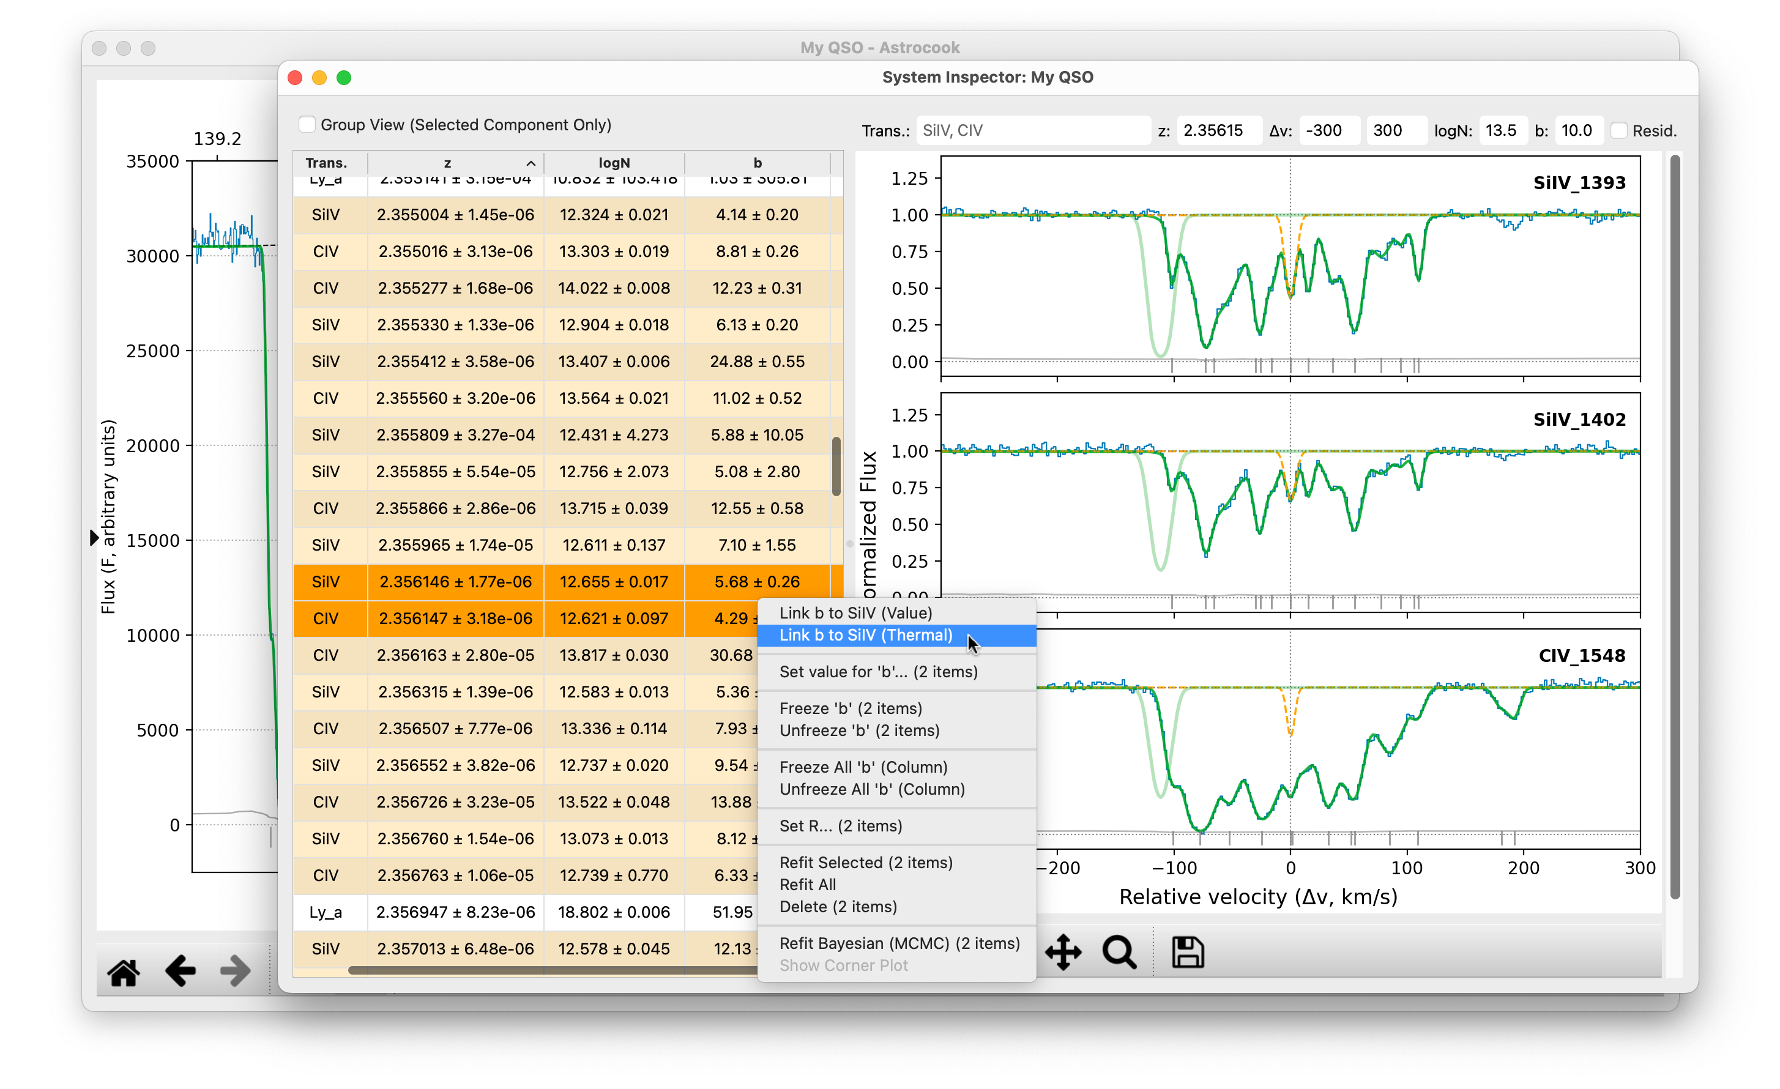The height and width of the screenshot is (1089, 1780).
Task: Choose Delete (2 items)
Action: [x=896, y=907]
